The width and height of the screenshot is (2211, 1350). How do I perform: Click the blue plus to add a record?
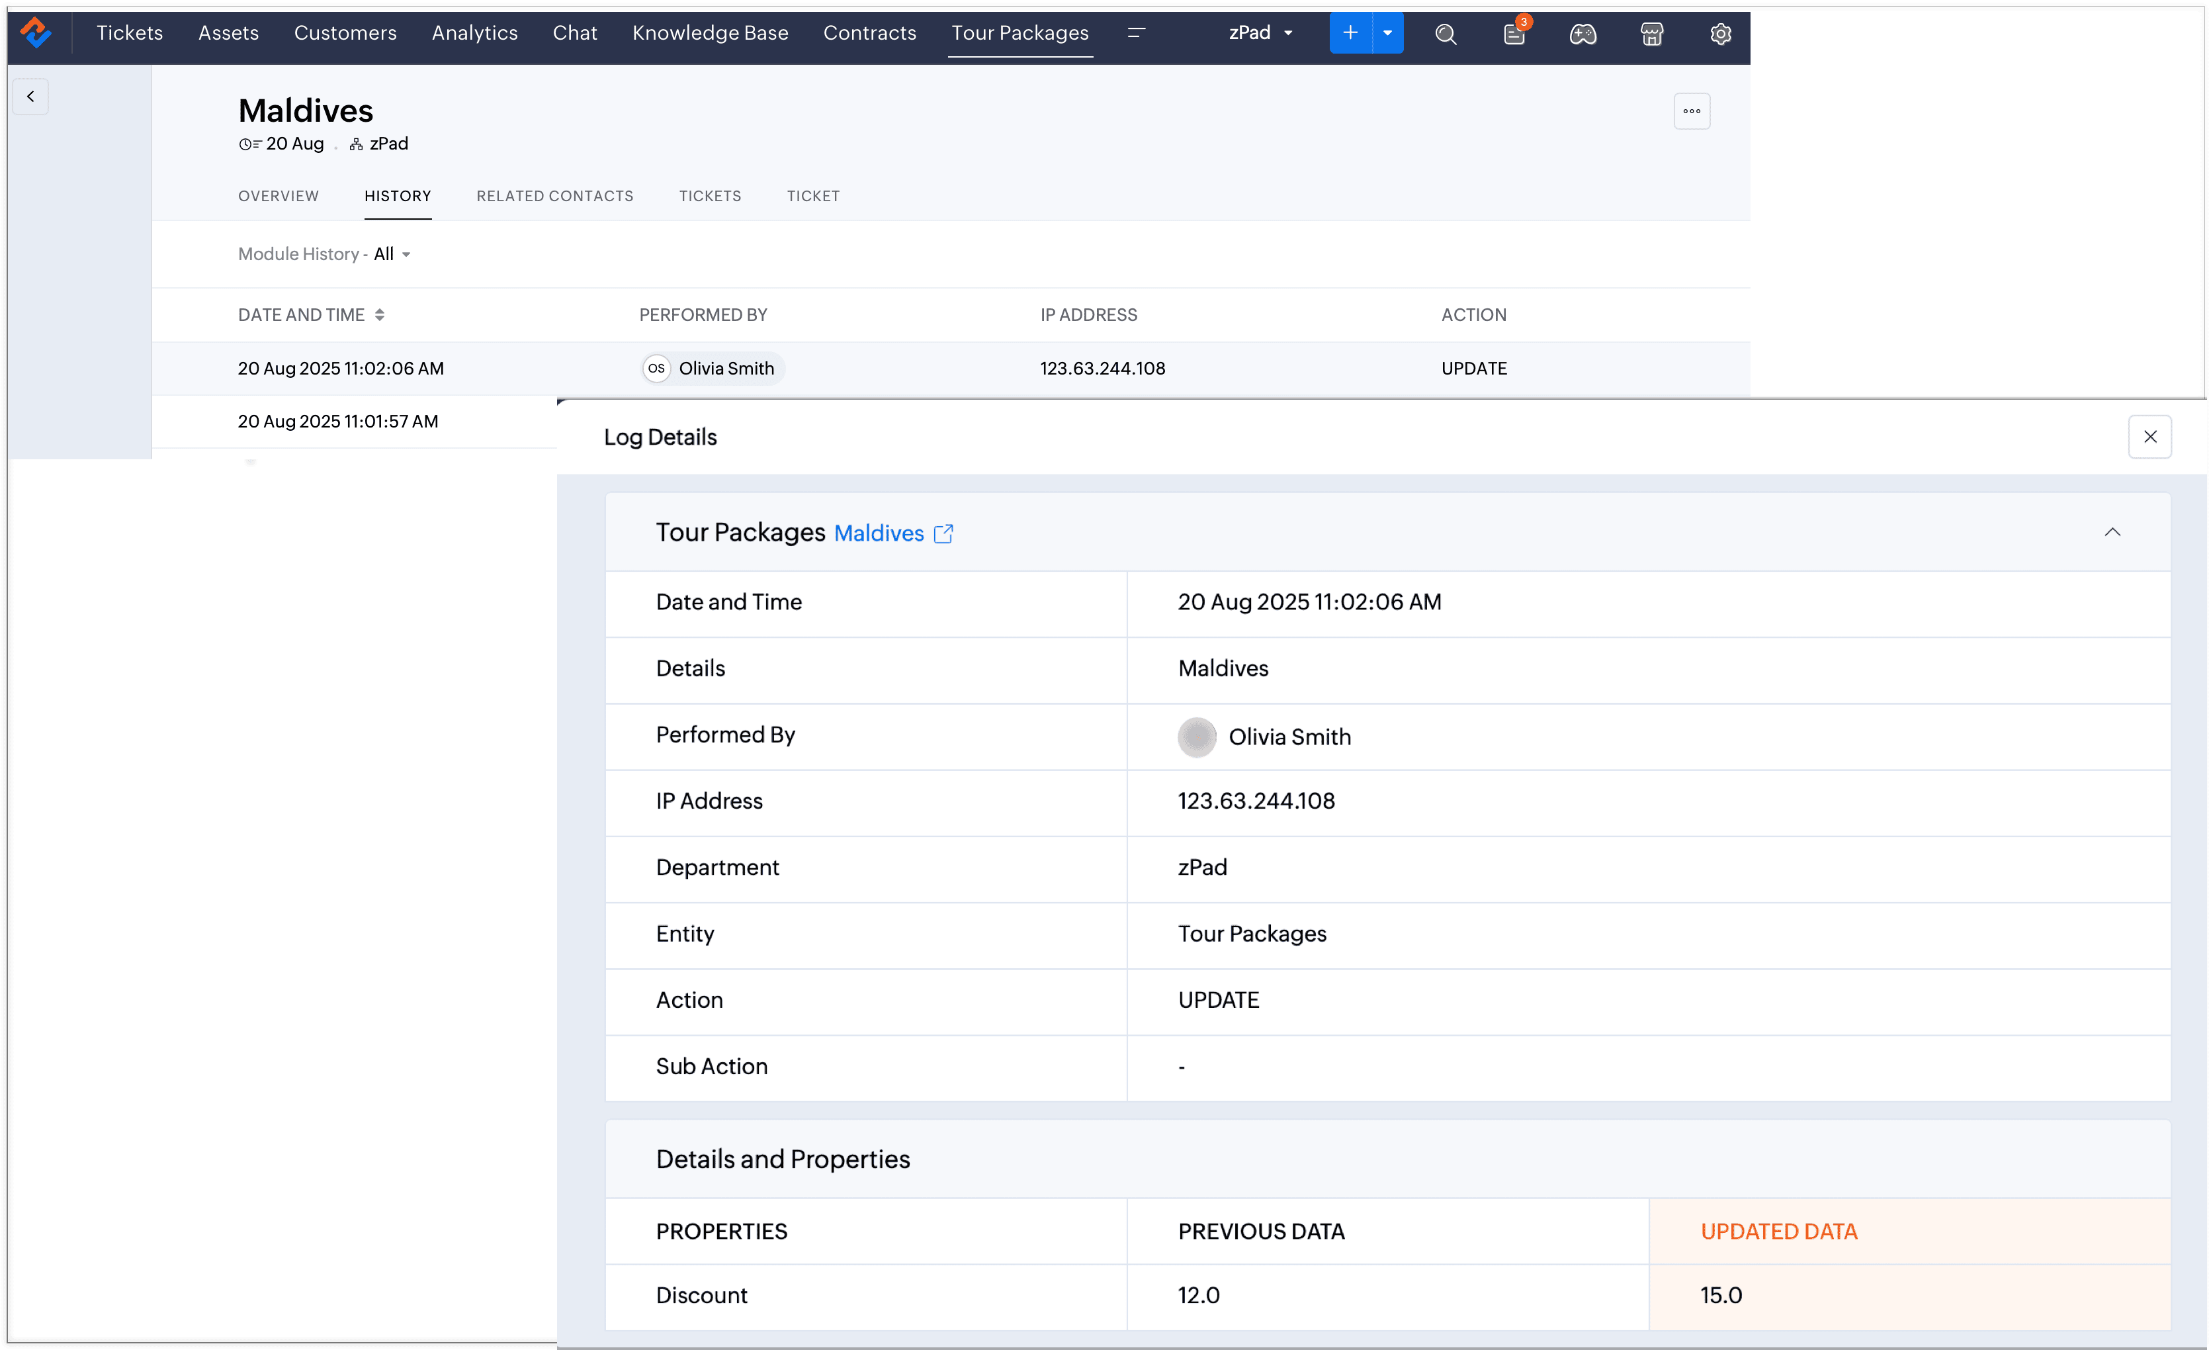[1350, 32]
